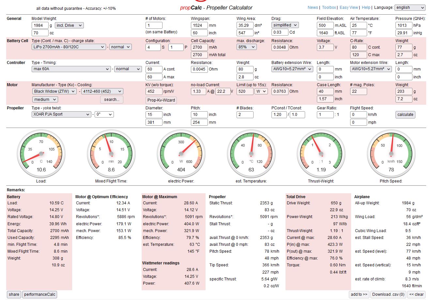The image size is (434, 300).
Task: Click the est. Temperature gauge showing 63
Action: [x=251, y=154]
